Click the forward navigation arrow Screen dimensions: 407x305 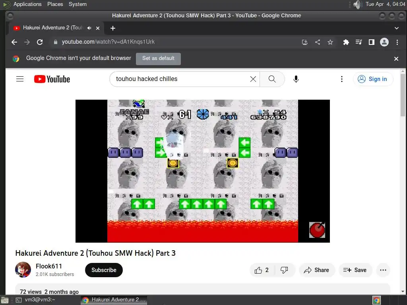27,42
